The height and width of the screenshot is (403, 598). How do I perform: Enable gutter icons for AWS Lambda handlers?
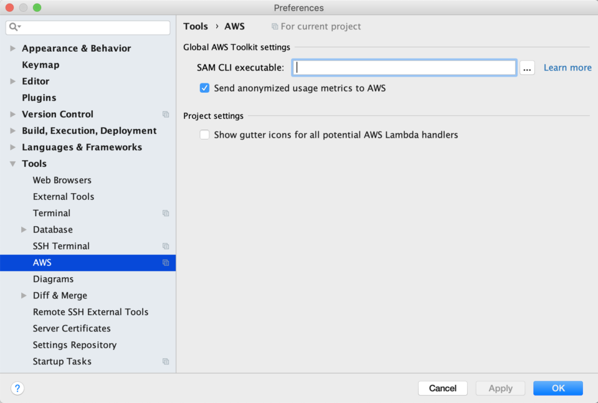(x=204, y=135)
